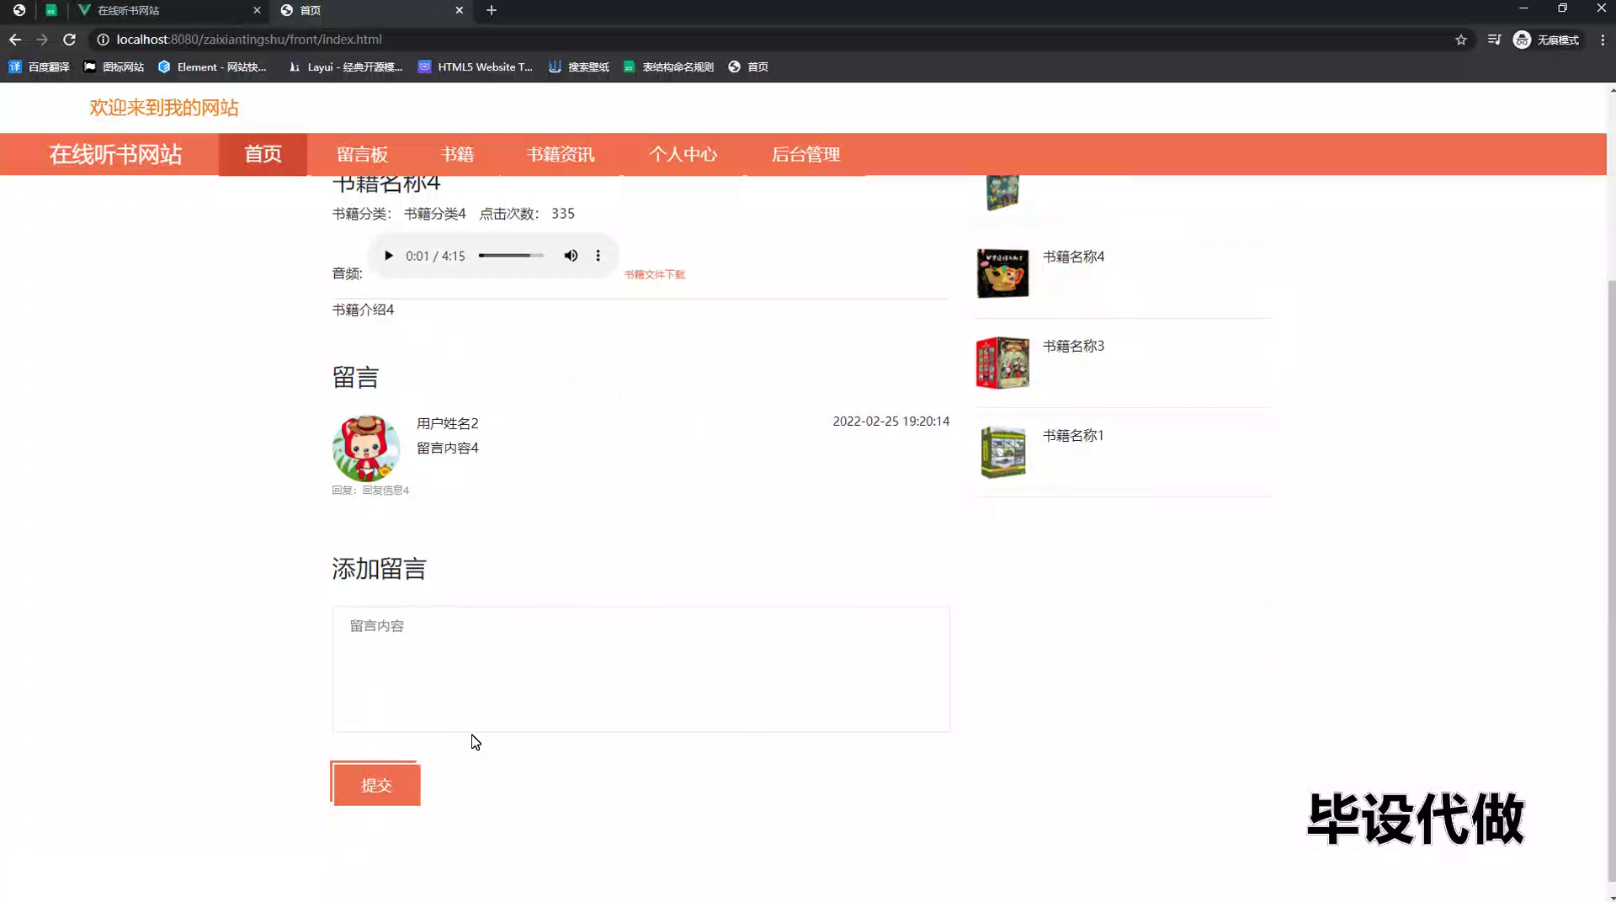Open HTML5 Website bookmark

point(476,67)
